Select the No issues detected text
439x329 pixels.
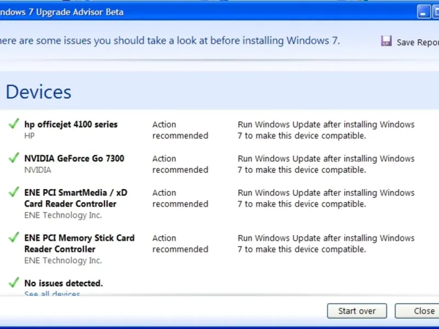coord(64,283)
